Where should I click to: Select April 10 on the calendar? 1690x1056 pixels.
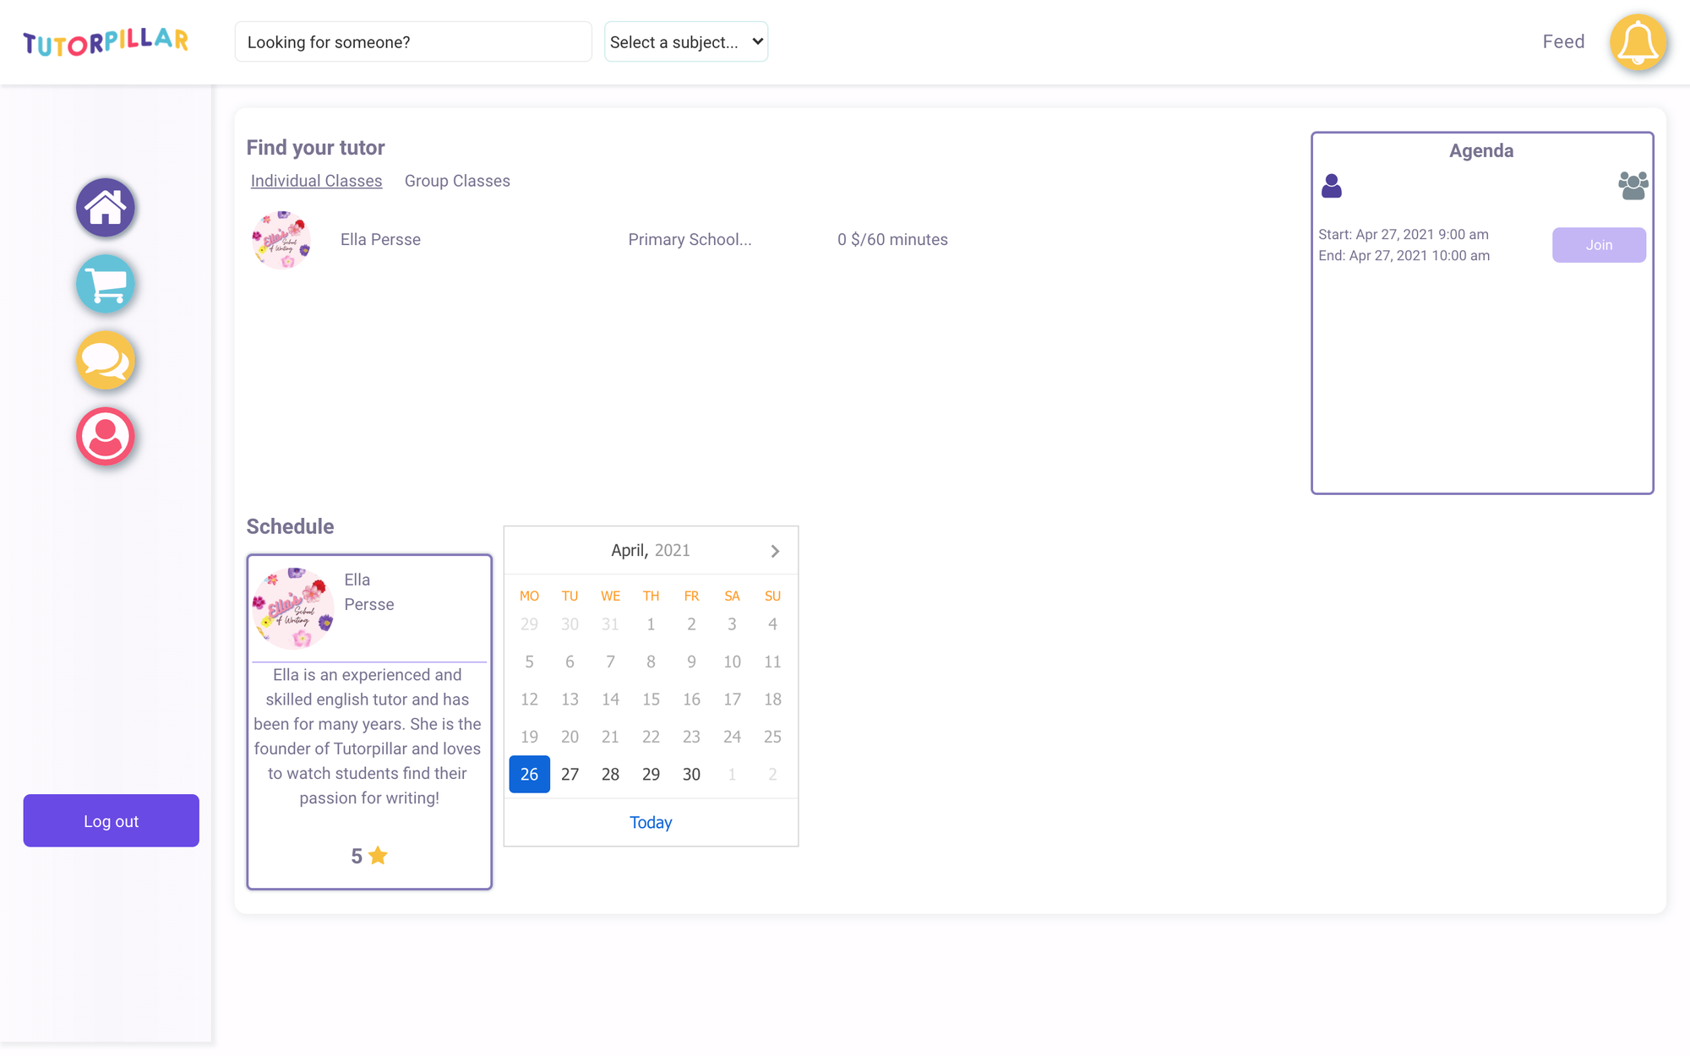732,662
